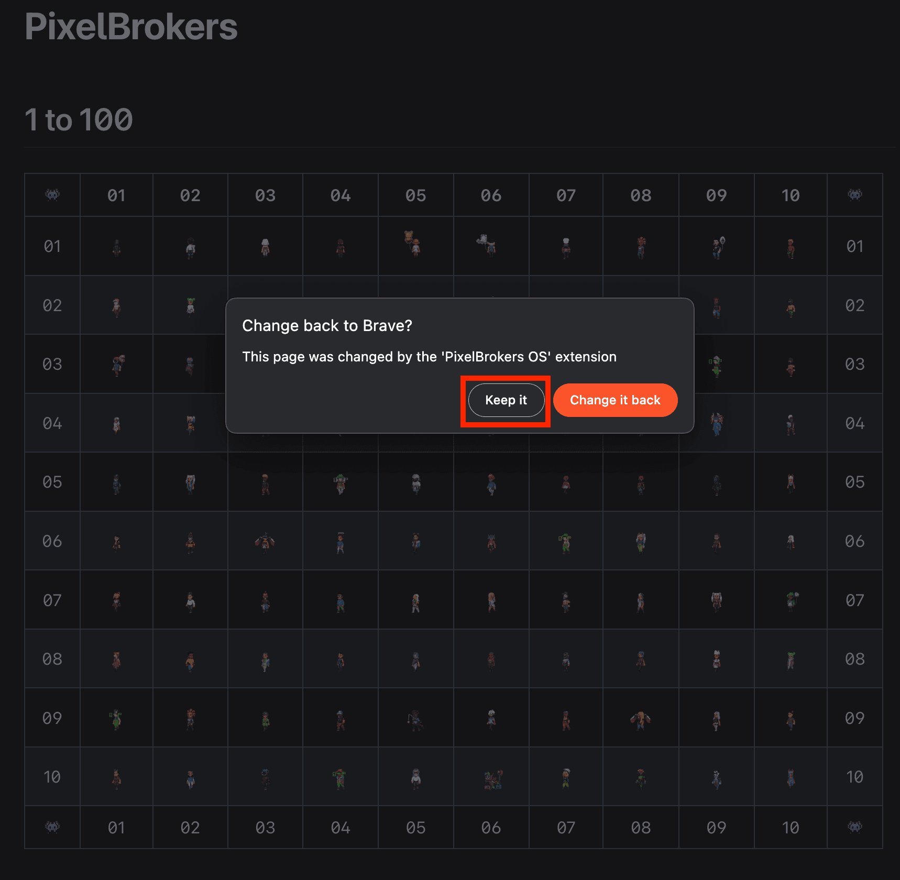Image resolution: width=900 pixels, height=880 pixels.
Task: Click the green-hat broker in row 05, column 04
Action: pos(341,483)
